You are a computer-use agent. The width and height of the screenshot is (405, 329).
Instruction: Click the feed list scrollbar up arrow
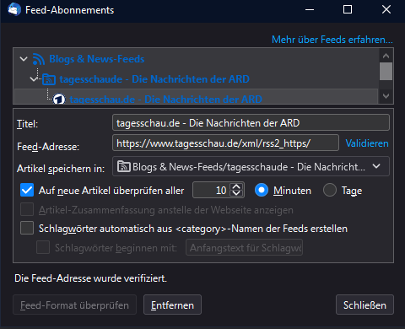386,56
